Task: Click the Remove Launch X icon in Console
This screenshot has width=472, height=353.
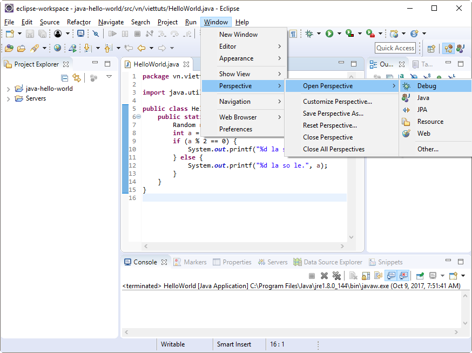Action: pyautogui.click(x=324, y=276)
